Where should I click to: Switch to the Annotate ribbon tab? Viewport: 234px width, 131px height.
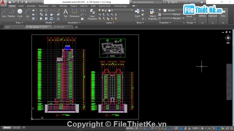coord(31,6)
